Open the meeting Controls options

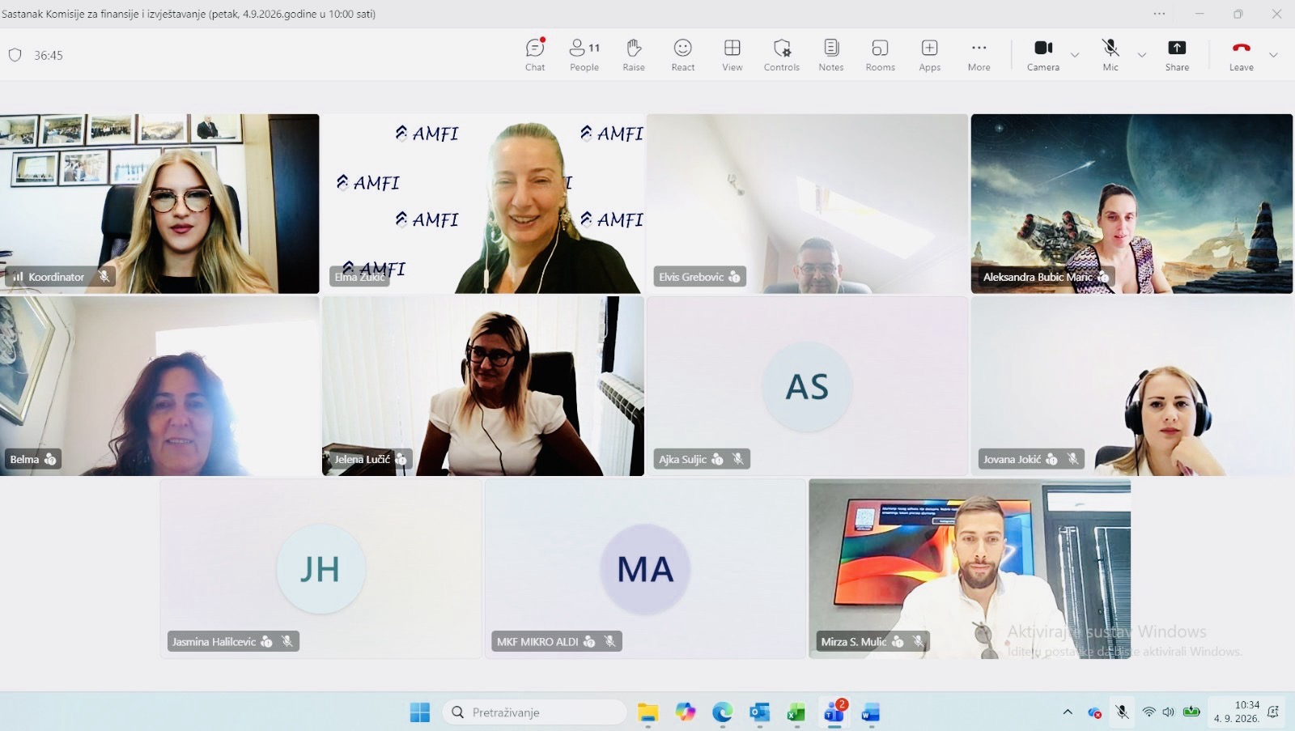(x=782, y=55)
